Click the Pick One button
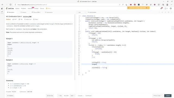The height and width of the screenshot is (98, 174). [50, 96]
